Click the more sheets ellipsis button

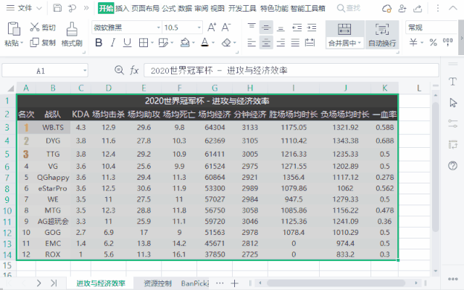click(x=220, y=283)
